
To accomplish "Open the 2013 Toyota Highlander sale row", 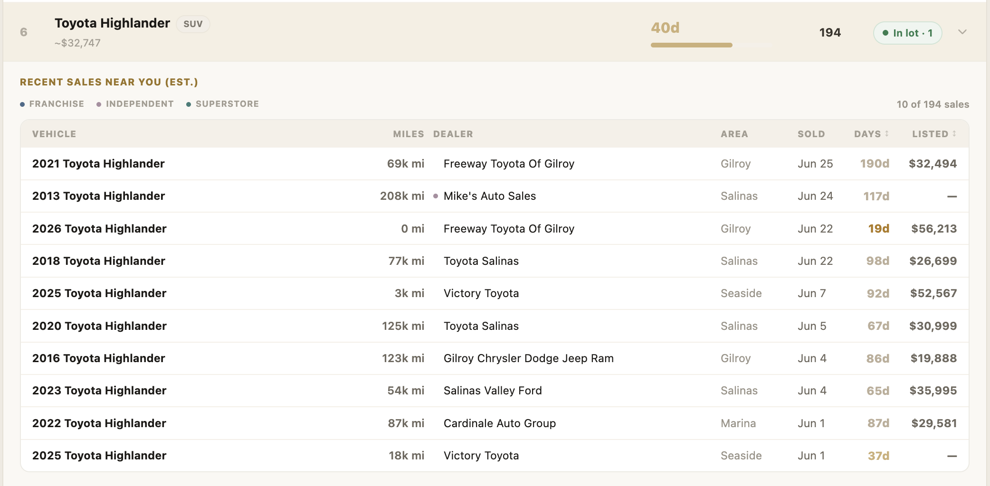I will coord(495,196).
